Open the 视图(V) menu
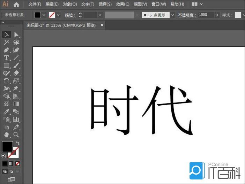The image size is (245, 184). pos(140,4)
